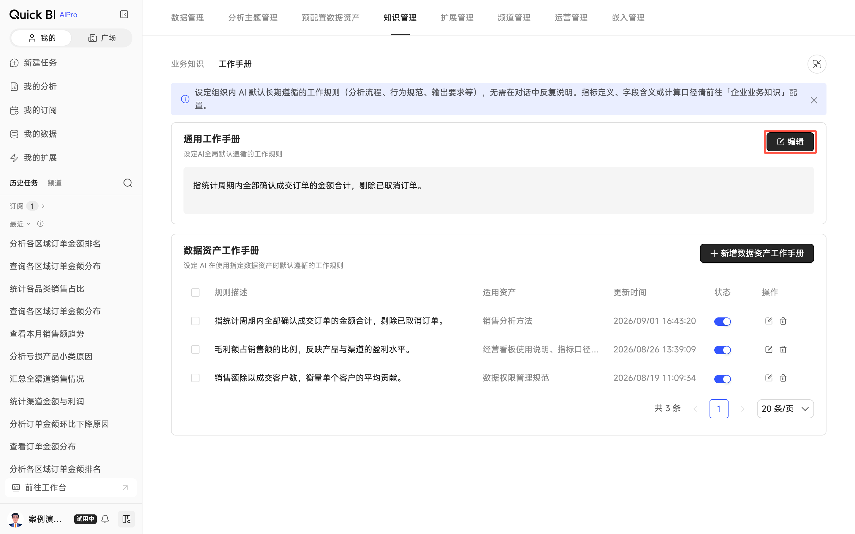This screenshot has width=855, height=534.
Task: Edit the 毛利额占销售额 rule pencil icon
Action: 768,349
